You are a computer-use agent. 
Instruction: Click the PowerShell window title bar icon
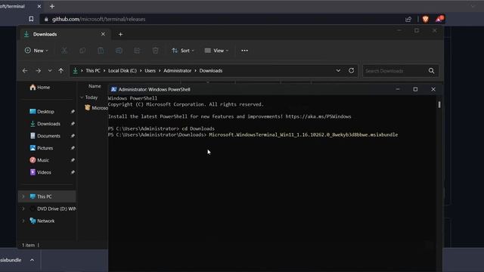pos(113,89)
